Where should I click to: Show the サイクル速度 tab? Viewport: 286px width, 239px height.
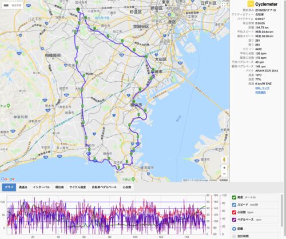[x=78, y=188]
